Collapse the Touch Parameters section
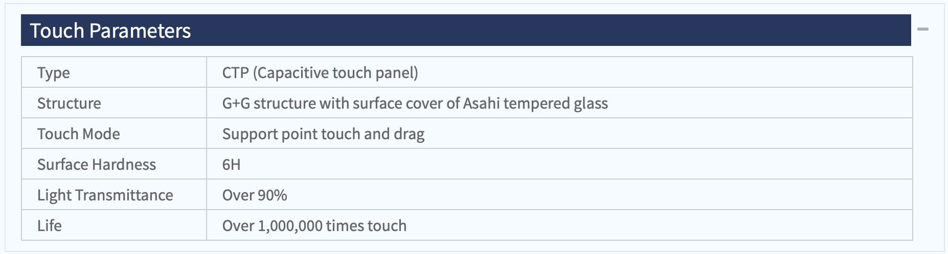This screenshot has width=948, height=254. click(x=923, y=30)
